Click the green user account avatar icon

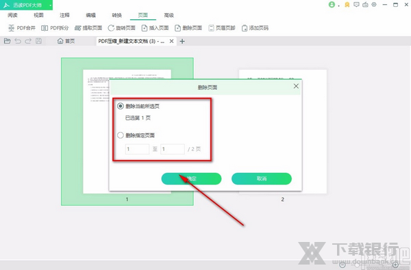[332, 5]
